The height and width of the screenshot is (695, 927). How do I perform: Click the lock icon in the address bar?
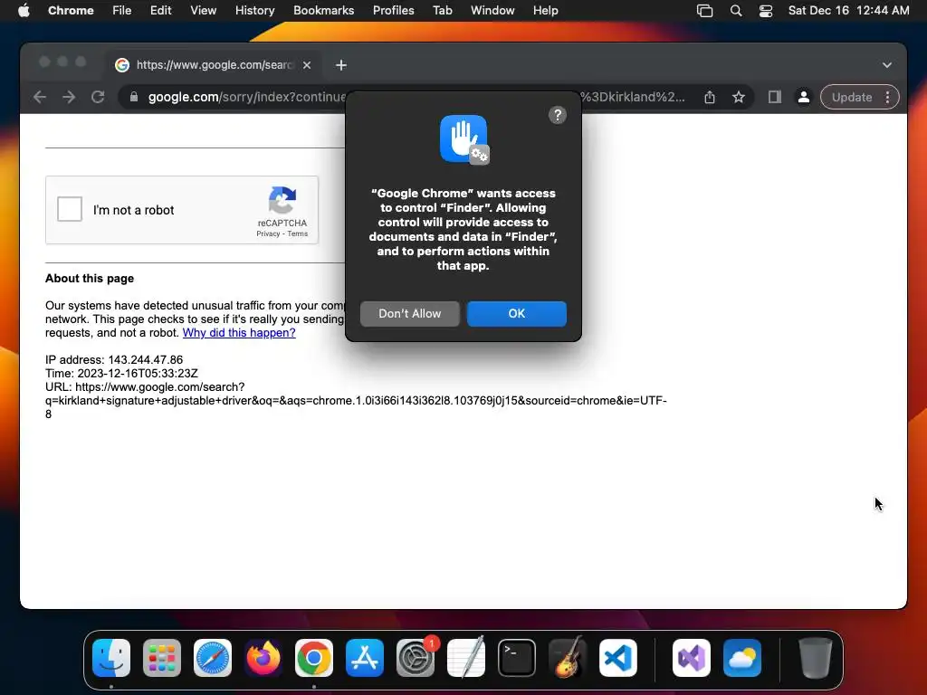134,97
